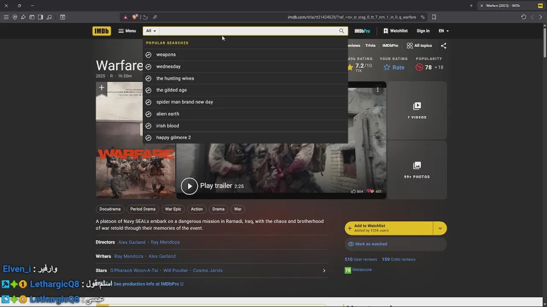The width and height of the screenshot is (547, 307).
Task: Open the All search category dropdown
Action: click(151, 31)
